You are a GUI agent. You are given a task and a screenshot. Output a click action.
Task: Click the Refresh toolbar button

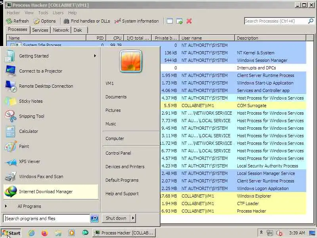point(17,21)
